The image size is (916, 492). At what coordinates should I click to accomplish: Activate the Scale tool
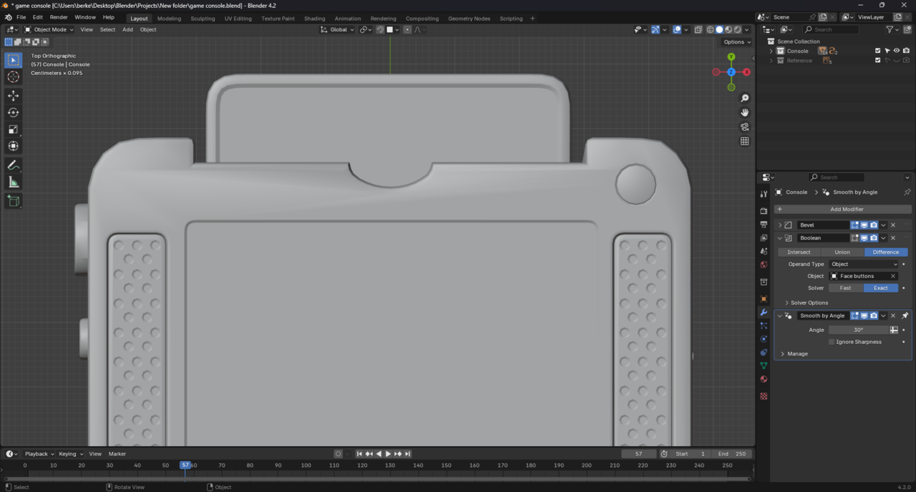coord(13,129)
